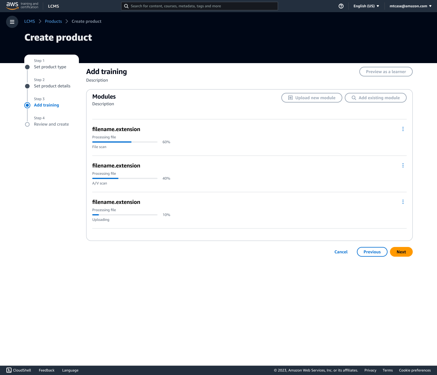Click the "Add training" page heading
The image size is (437, 375).
(107, 72)
